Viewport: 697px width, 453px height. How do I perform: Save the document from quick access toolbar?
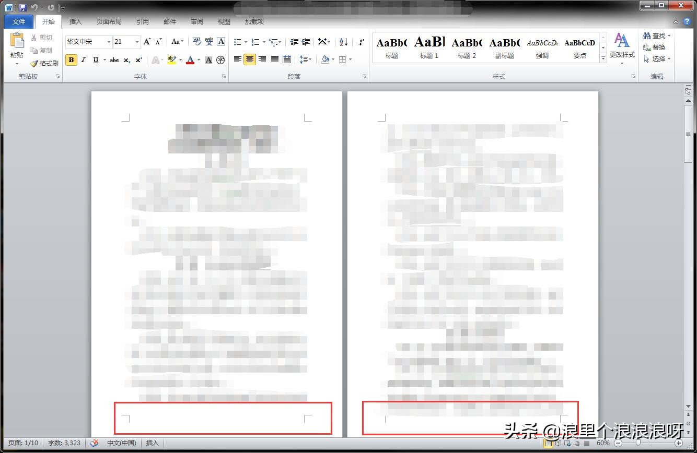22,8
